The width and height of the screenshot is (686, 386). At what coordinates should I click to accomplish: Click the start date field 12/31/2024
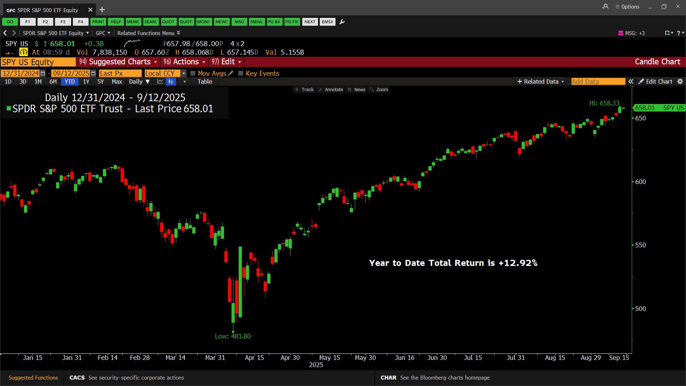point(20,73)
